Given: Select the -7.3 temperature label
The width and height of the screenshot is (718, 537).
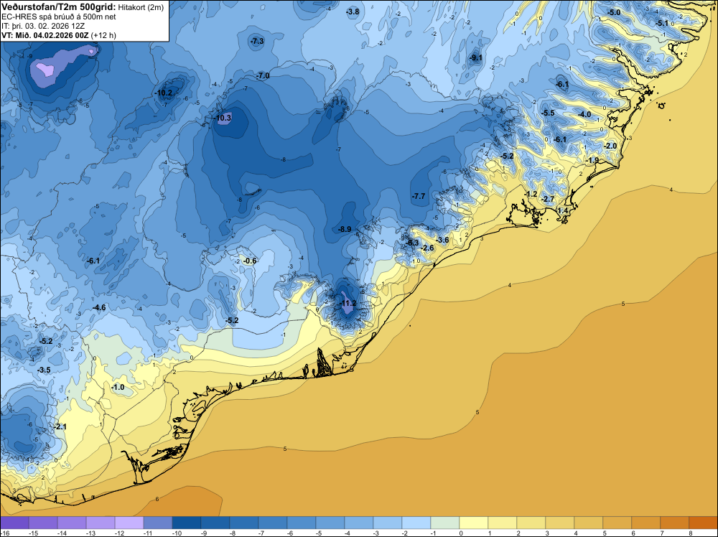Looking at the screenshot, I should pos(257,41).
